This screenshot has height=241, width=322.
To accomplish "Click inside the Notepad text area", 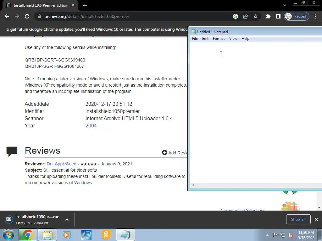I will click(x=256, y=112).
